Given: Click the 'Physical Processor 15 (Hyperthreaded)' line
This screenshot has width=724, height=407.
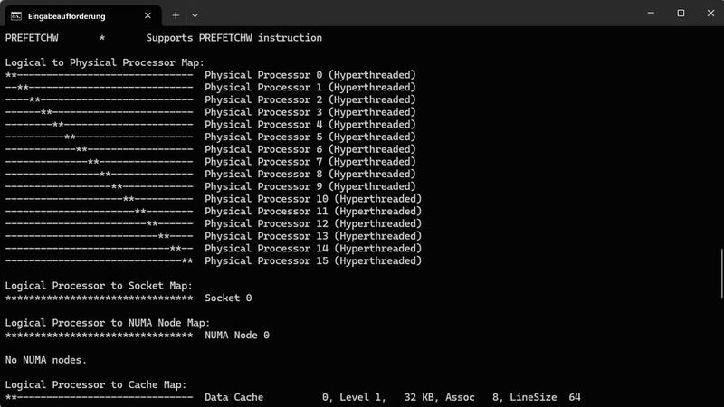Looking at the screenshot, I should [313, 260].
